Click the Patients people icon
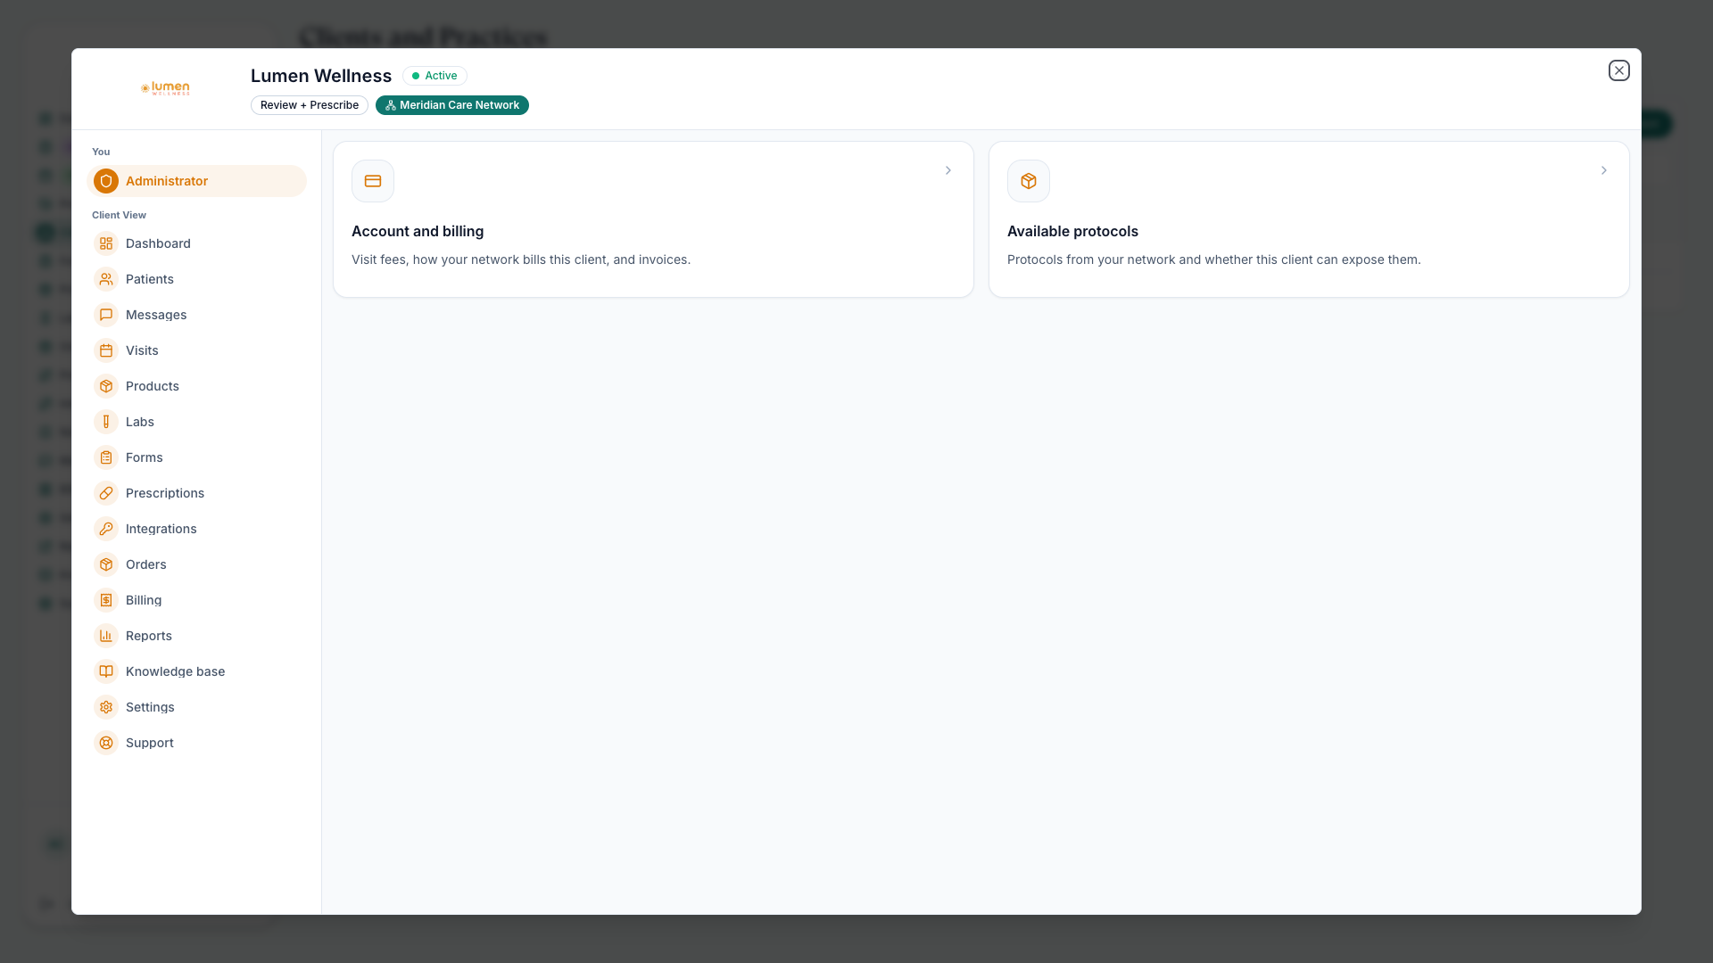 106,279
